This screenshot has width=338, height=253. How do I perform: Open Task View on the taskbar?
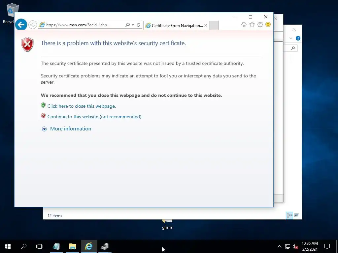click(40, 246)
